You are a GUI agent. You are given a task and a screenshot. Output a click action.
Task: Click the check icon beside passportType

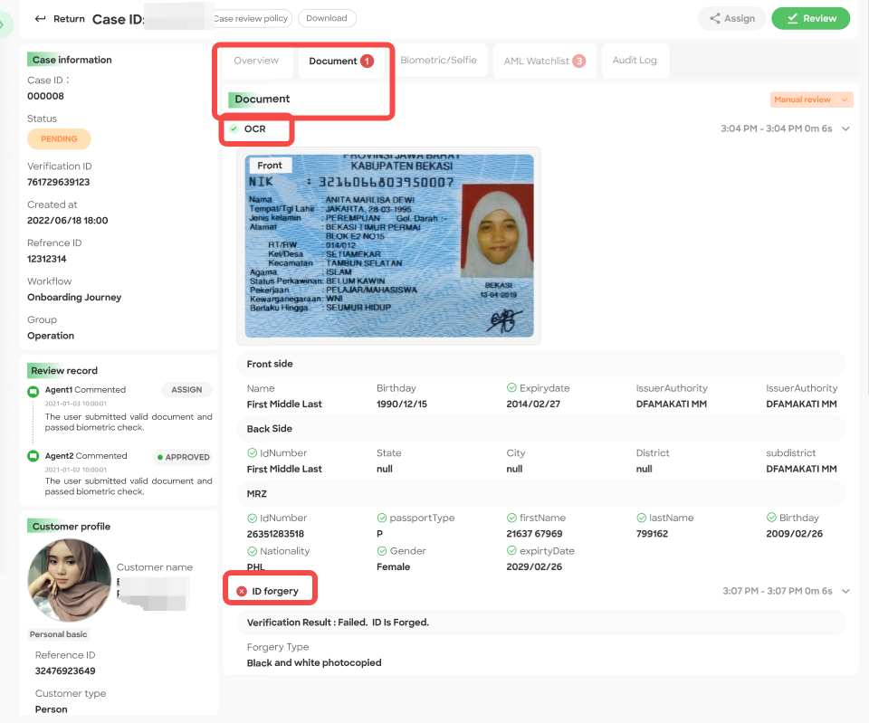[382, 518]
